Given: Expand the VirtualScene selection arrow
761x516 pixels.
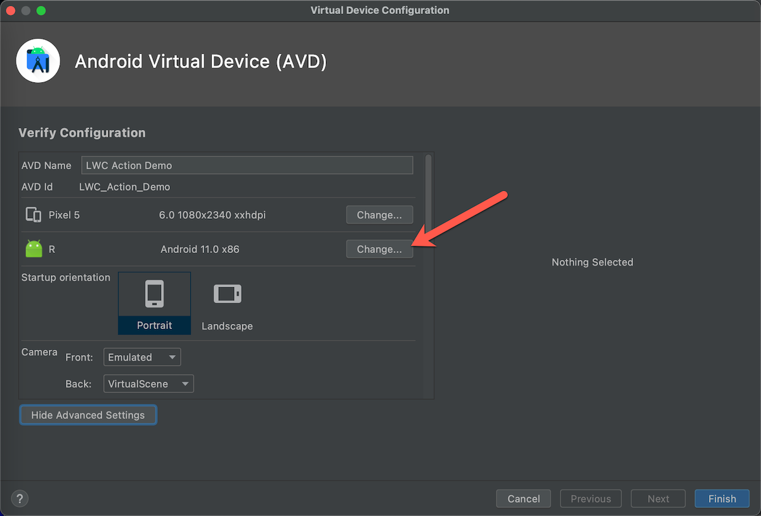Looking at the screenshot, I should [x=185, y=383].
